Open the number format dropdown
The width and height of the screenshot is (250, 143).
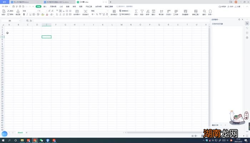click(107, 11)
